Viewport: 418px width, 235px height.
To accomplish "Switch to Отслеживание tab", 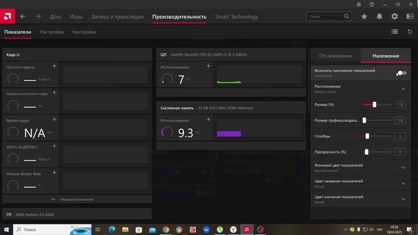I will coord(335,56).
